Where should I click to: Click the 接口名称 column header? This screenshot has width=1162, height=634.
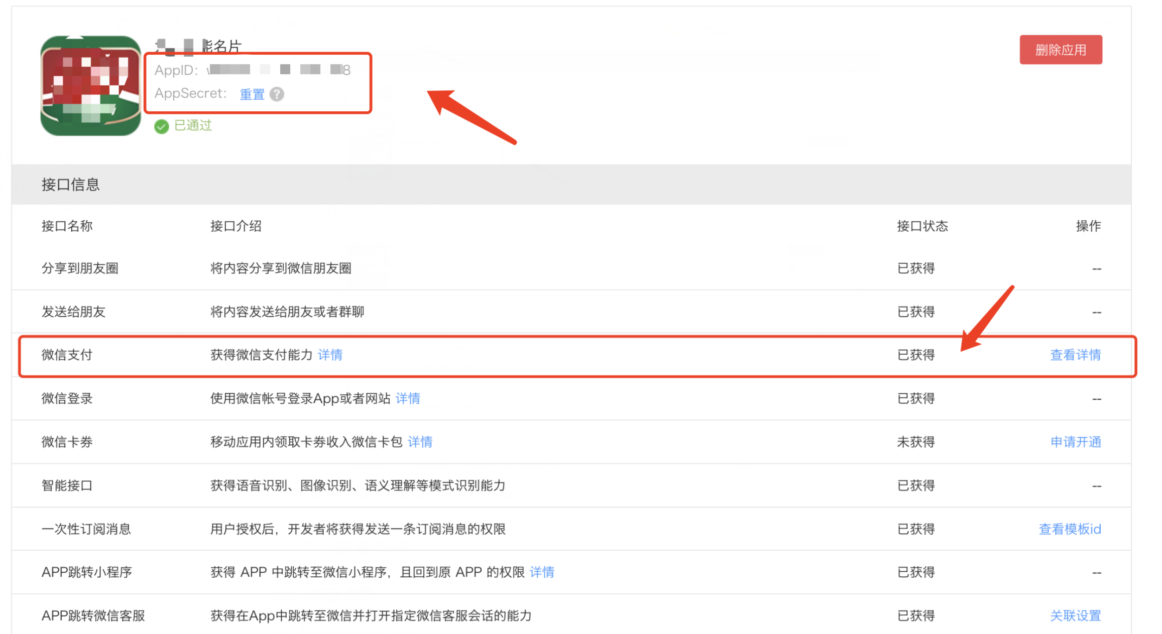coord(67,226)
